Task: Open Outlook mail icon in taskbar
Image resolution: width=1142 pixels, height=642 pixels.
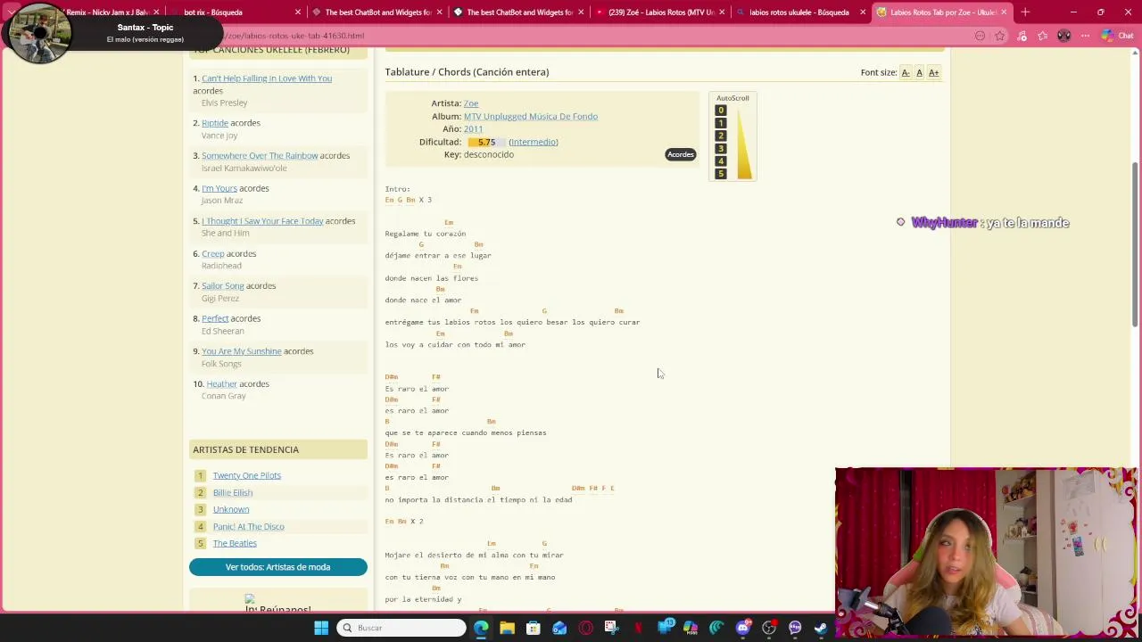Action: pyautogui.click(x=559, y=628)
